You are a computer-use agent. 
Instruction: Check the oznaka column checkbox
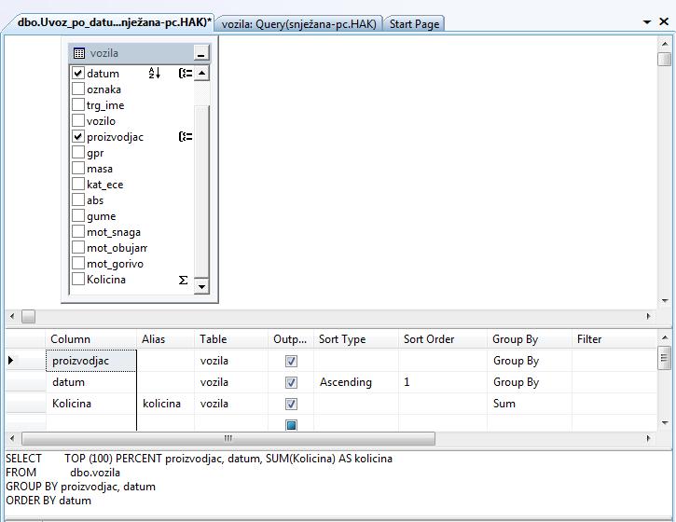pyautogui.click(x=77, y=89)
